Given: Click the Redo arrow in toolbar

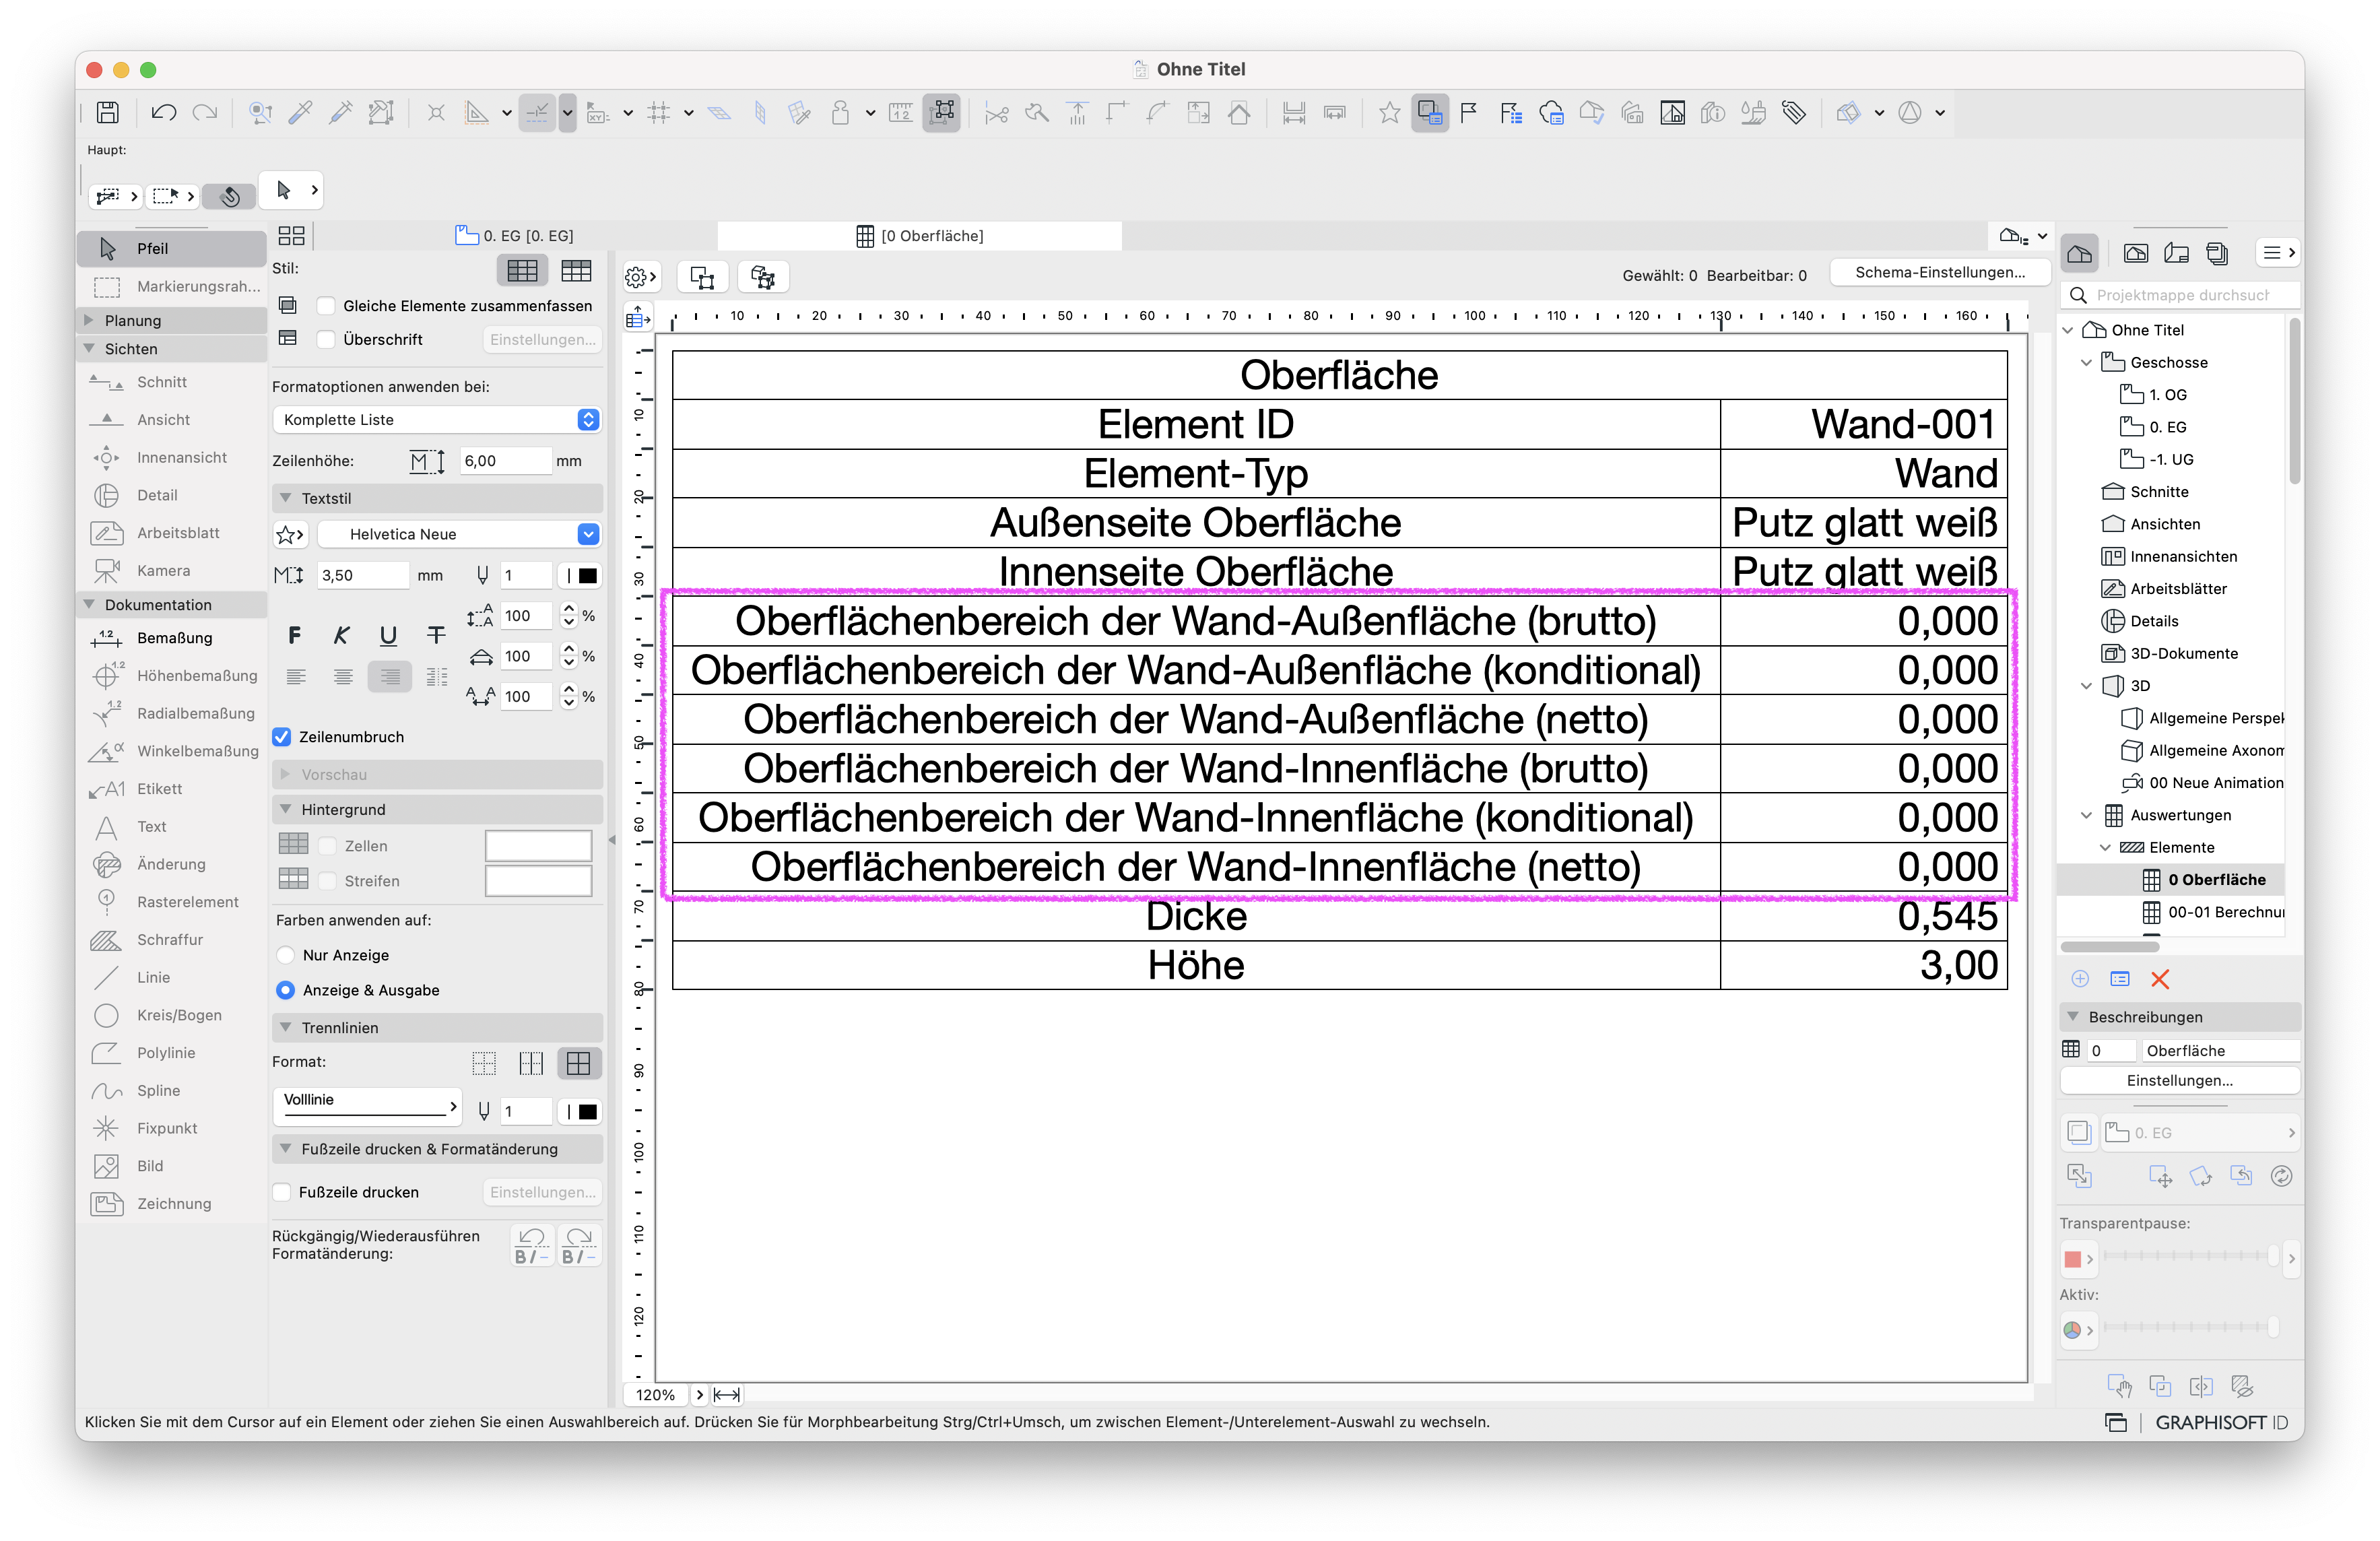Looking at the screenshot, I should 205,113.
